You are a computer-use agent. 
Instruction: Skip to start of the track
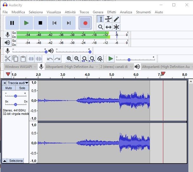click(54, 23)
